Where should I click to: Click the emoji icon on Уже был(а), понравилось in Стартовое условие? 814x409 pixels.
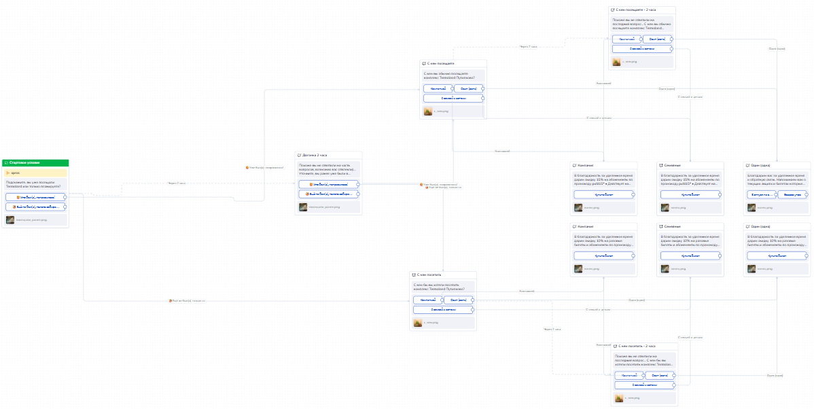click(x=18, y=197)
